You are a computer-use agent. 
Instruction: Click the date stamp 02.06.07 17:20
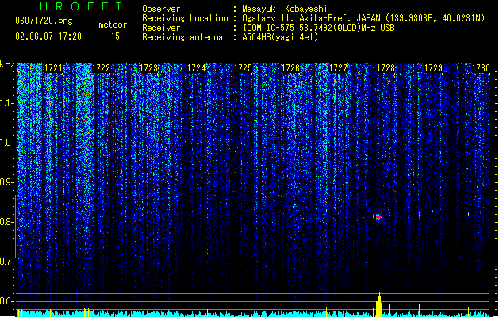[x=48, y=36]
